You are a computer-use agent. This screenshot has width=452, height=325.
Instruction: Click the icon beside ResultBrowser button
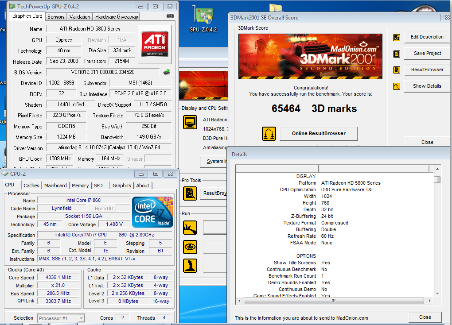pos(397,70)
